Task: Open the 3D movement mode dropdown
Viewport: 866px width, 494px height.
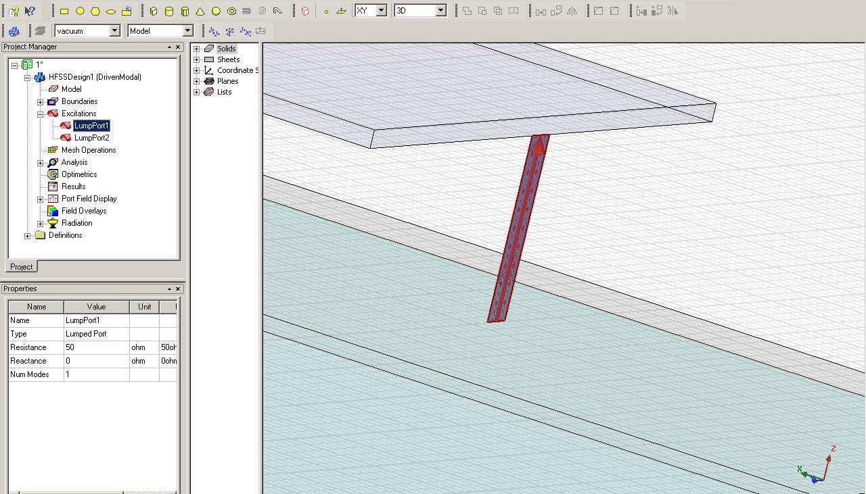Action: pos(440,11)
